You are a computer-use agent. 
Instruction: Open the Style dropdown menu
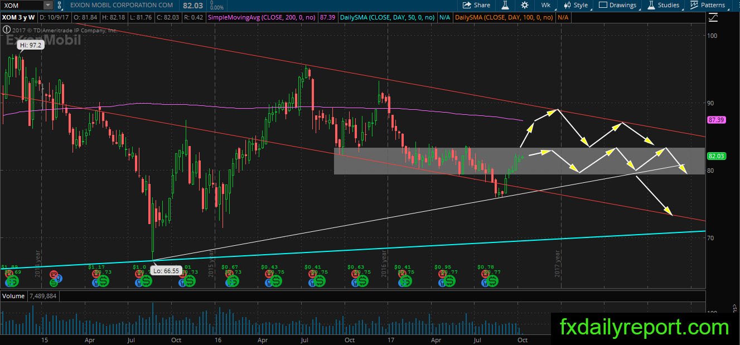point(575,5)
